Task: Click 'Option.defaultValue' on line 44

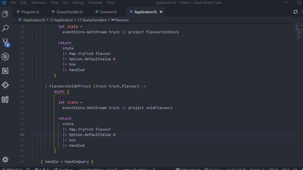Action: tap(90, 135)
